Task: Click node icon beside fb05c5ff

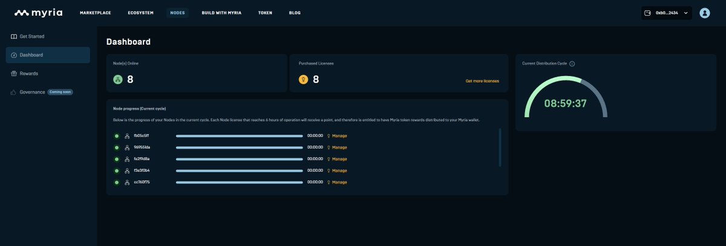Action: coord(128,136)
